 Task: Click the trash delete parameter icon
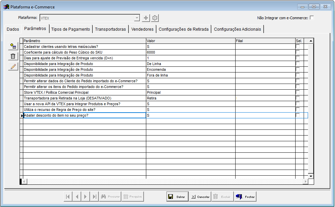point(13,56)
